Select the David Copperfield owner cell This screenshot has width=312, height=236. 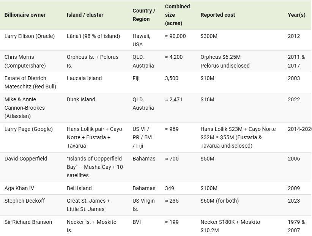[x=26, y=159]
